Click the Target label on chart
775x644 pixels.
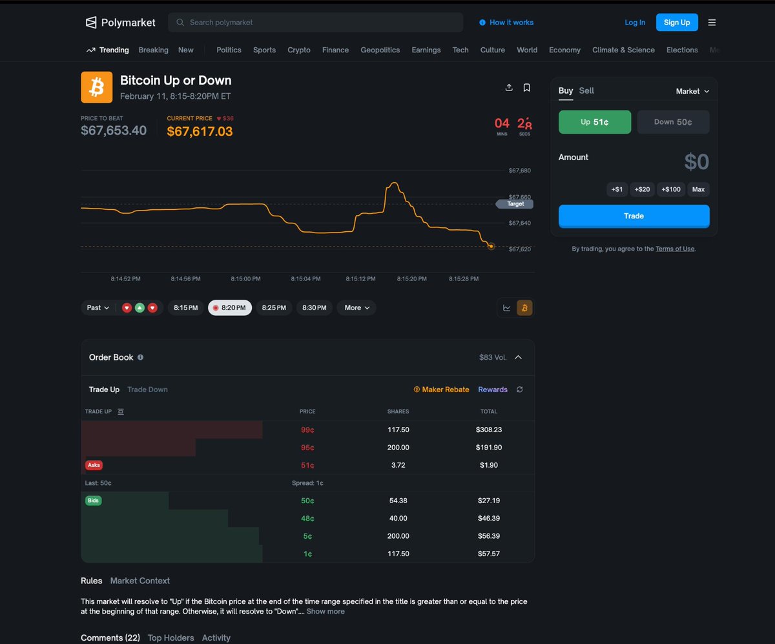click(515, 204)
